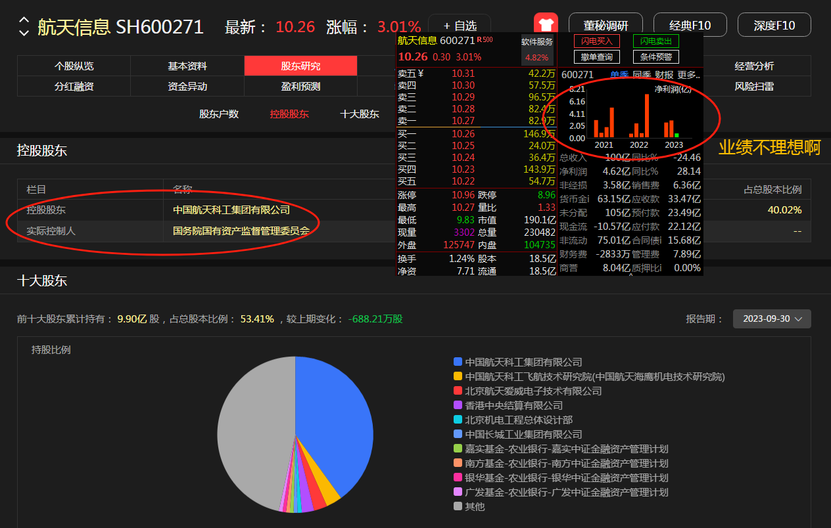Click the 广发基金 legend swatch

point(458,492)
